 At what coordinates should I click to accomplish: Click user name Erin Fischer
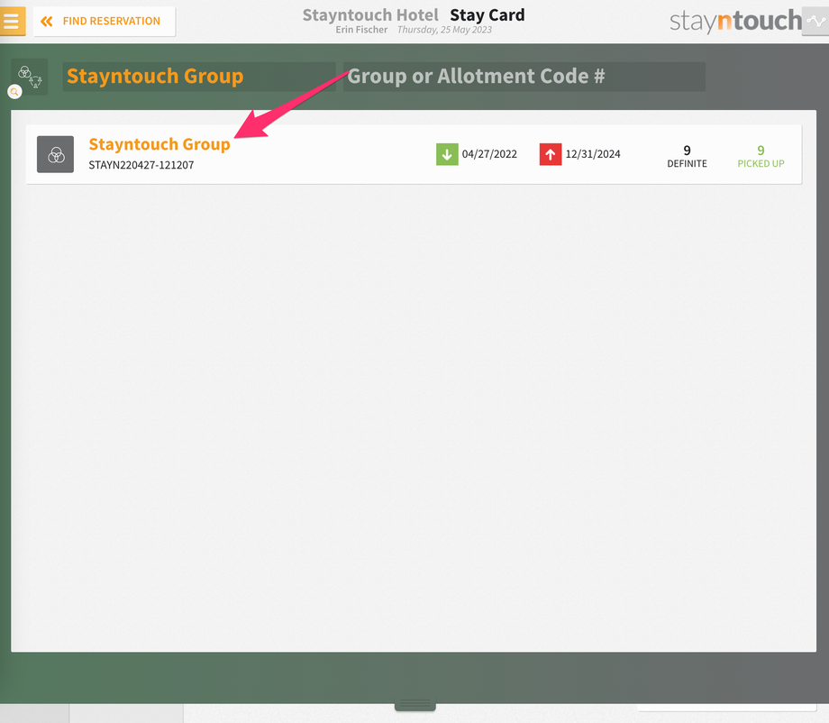[x=361, y=30]
